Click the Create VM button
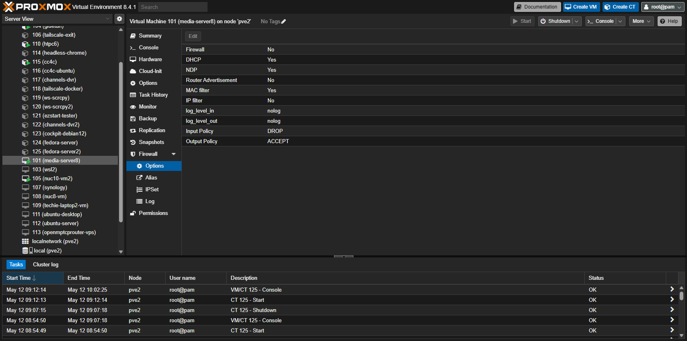The image size is (687, 341). (x=581, y=7)
